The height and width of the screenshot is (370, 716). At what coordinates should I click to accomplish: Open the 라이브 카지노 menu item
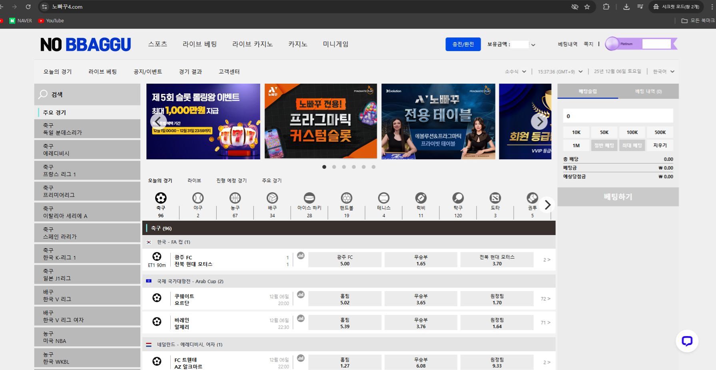[252, 44]
